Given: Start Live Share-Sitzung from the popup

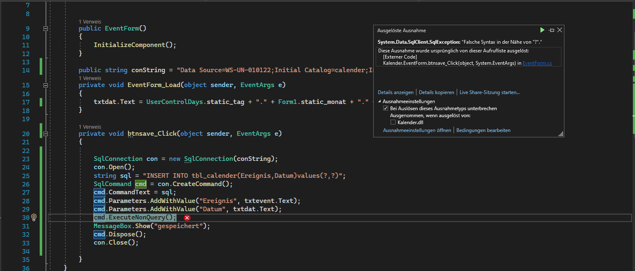Looking at the screenshot, I should pos(490,92).
